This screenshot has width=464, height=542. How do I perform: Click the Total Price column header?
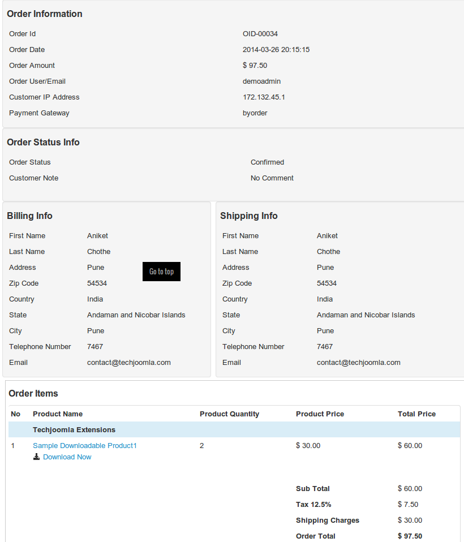(x=416, y=414)
